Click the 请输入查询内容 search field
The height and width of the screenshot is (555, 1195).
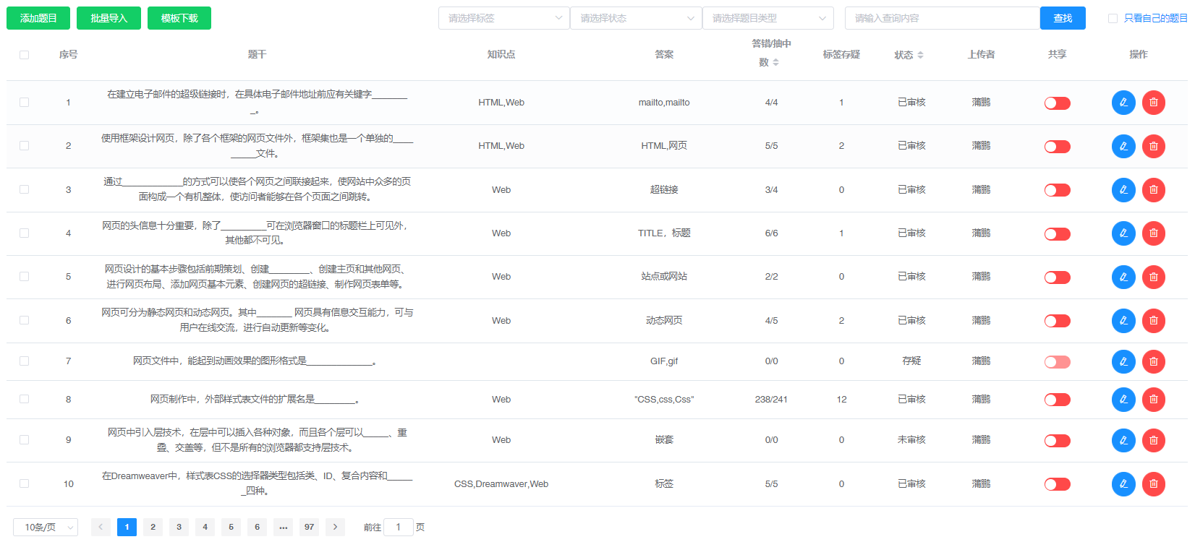point(941,19)
